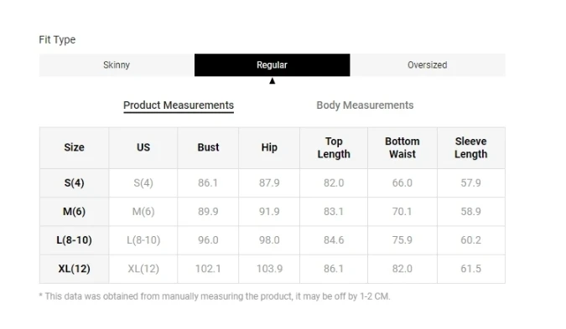Select the S(4) size row label
Screen dimensions: 566x329
[74, 182]
